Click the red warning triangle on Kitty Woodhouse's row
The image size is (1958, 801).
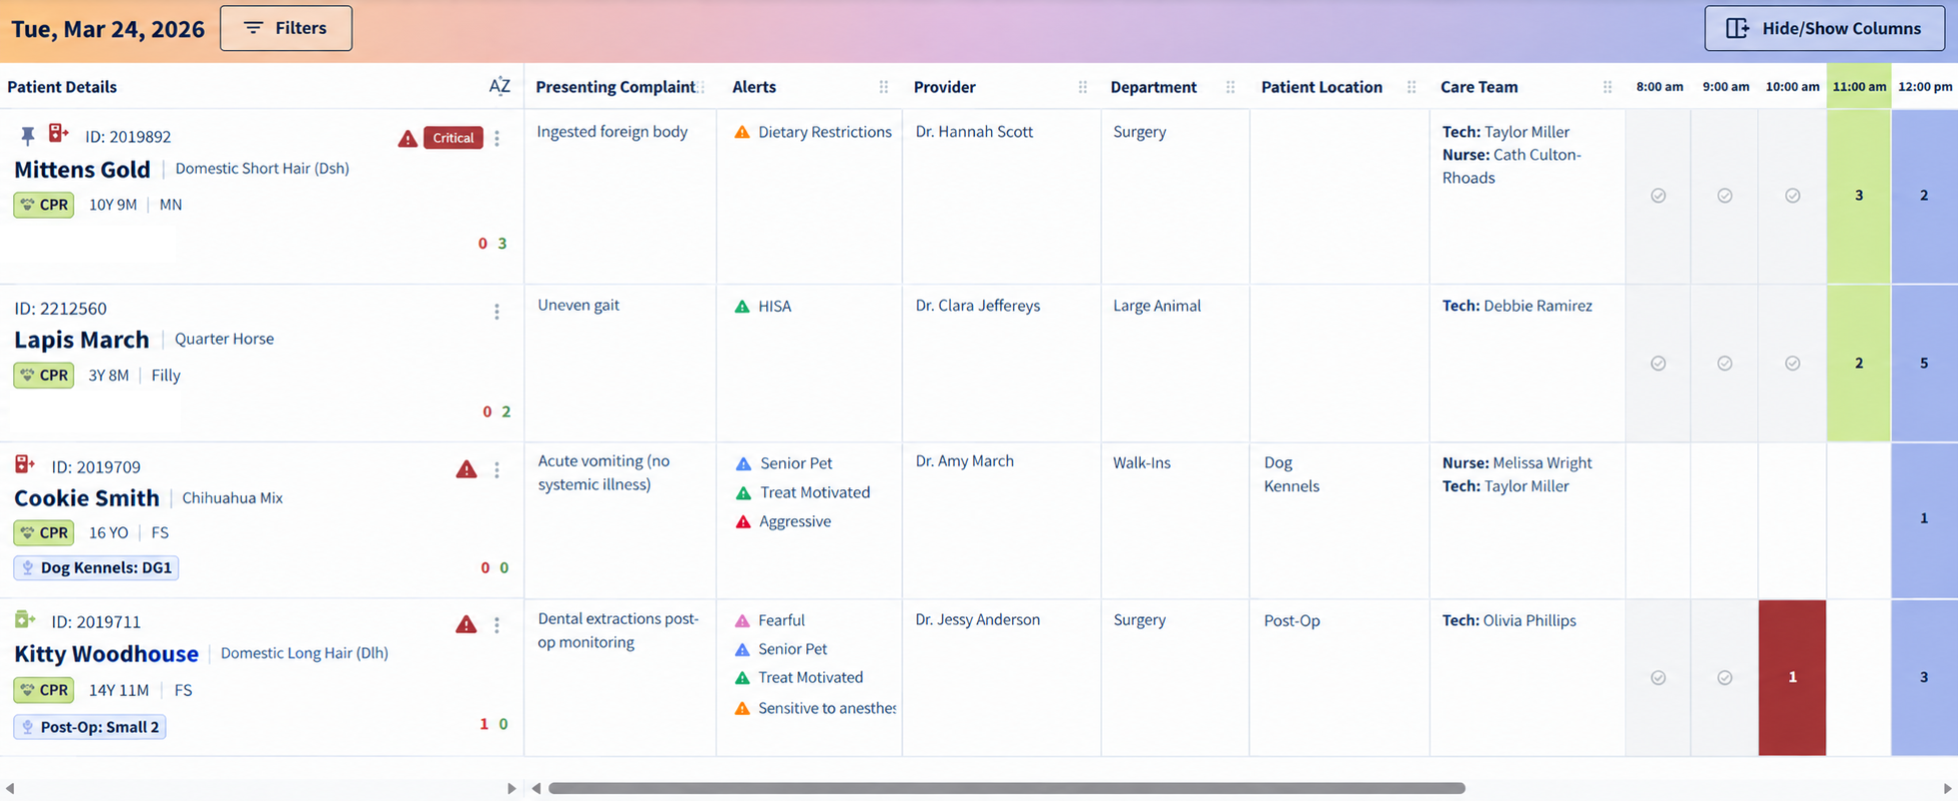467,625
